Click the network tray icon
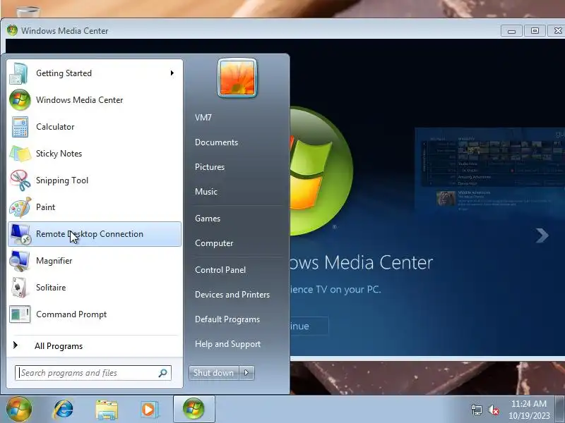This screenshot has height=423, width=565. [476, 410]
